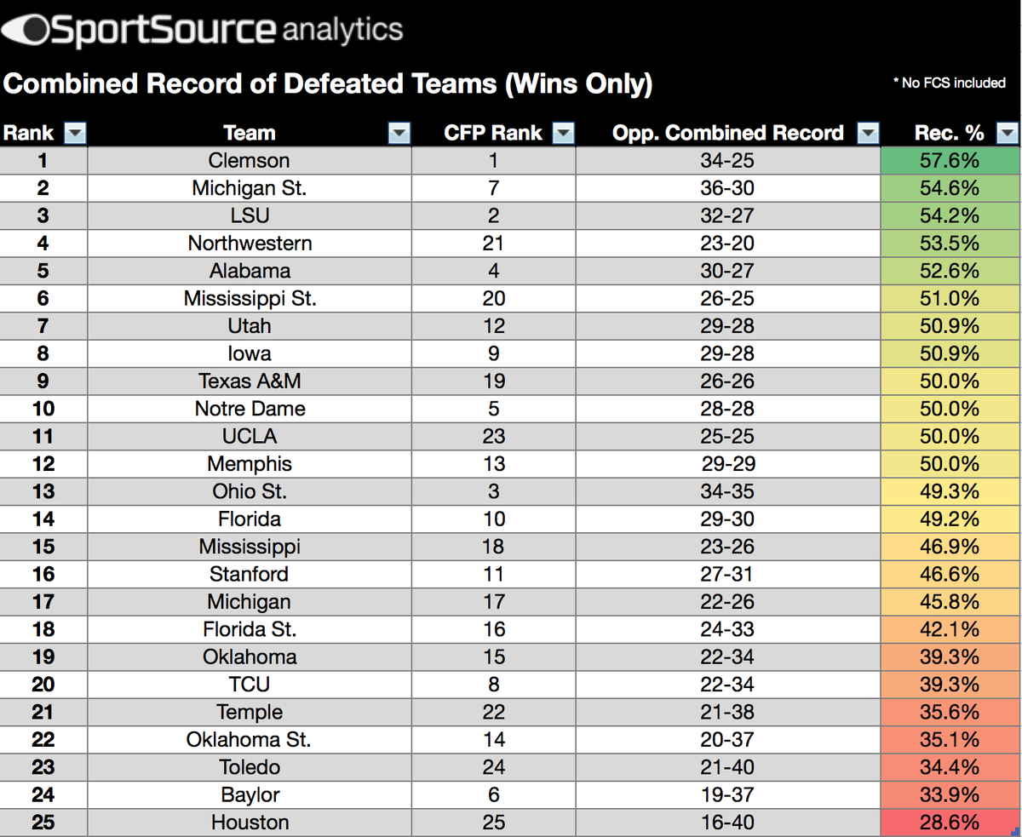Select Clemson's 57.6% green cell

(950, 160)
